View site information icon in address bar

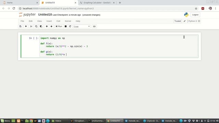(x=20, y=9)
